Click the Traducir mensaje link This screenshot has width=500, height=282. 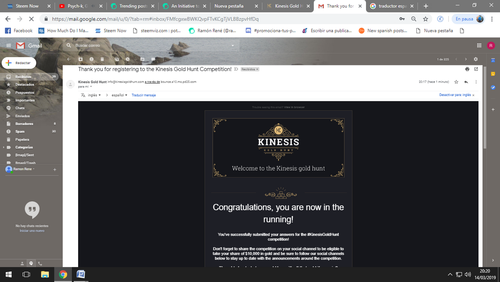click(144, 95)
